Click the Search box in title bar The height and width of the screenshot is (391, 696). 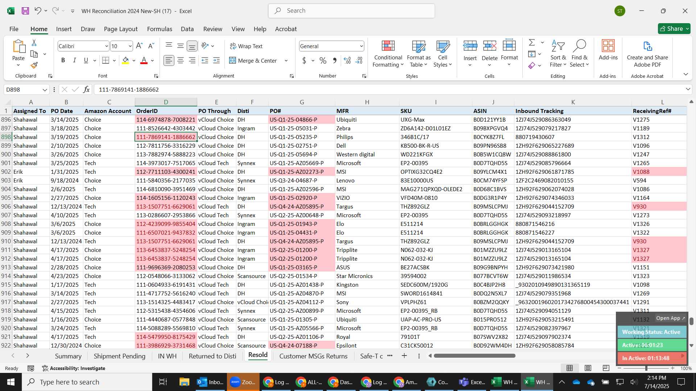(x=351, y=11)
